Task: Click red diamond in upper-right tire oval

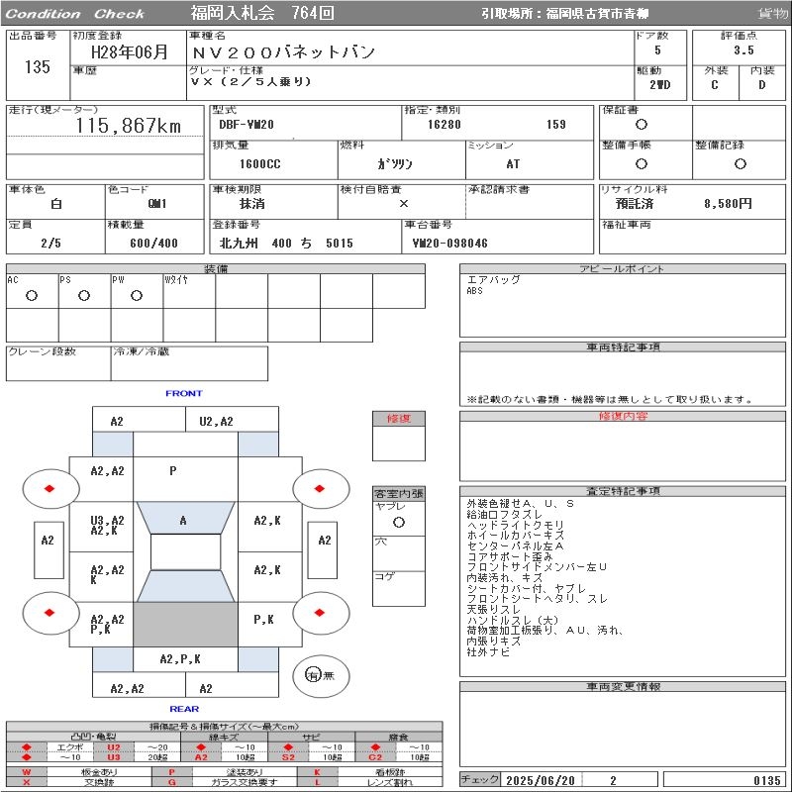Action: (x=319, y=488)
